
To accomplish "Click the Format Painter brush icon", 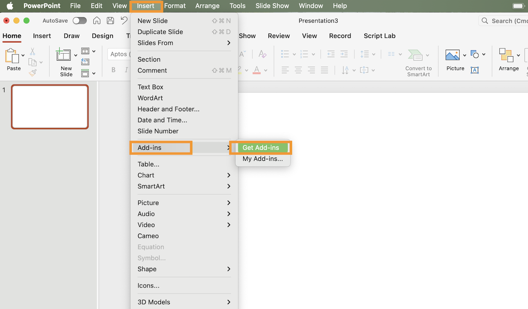I will click(32, 72).
